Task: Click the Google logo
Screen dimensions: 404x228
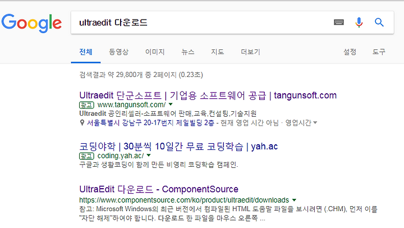Action: (x=31, y=23)
